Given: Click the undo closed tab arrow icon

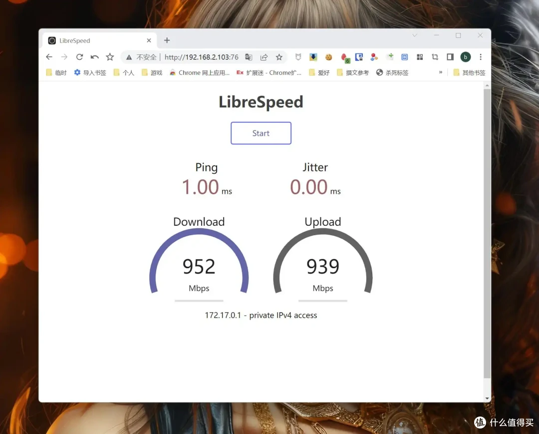Looking at the screenshot, I should point(94,57).
